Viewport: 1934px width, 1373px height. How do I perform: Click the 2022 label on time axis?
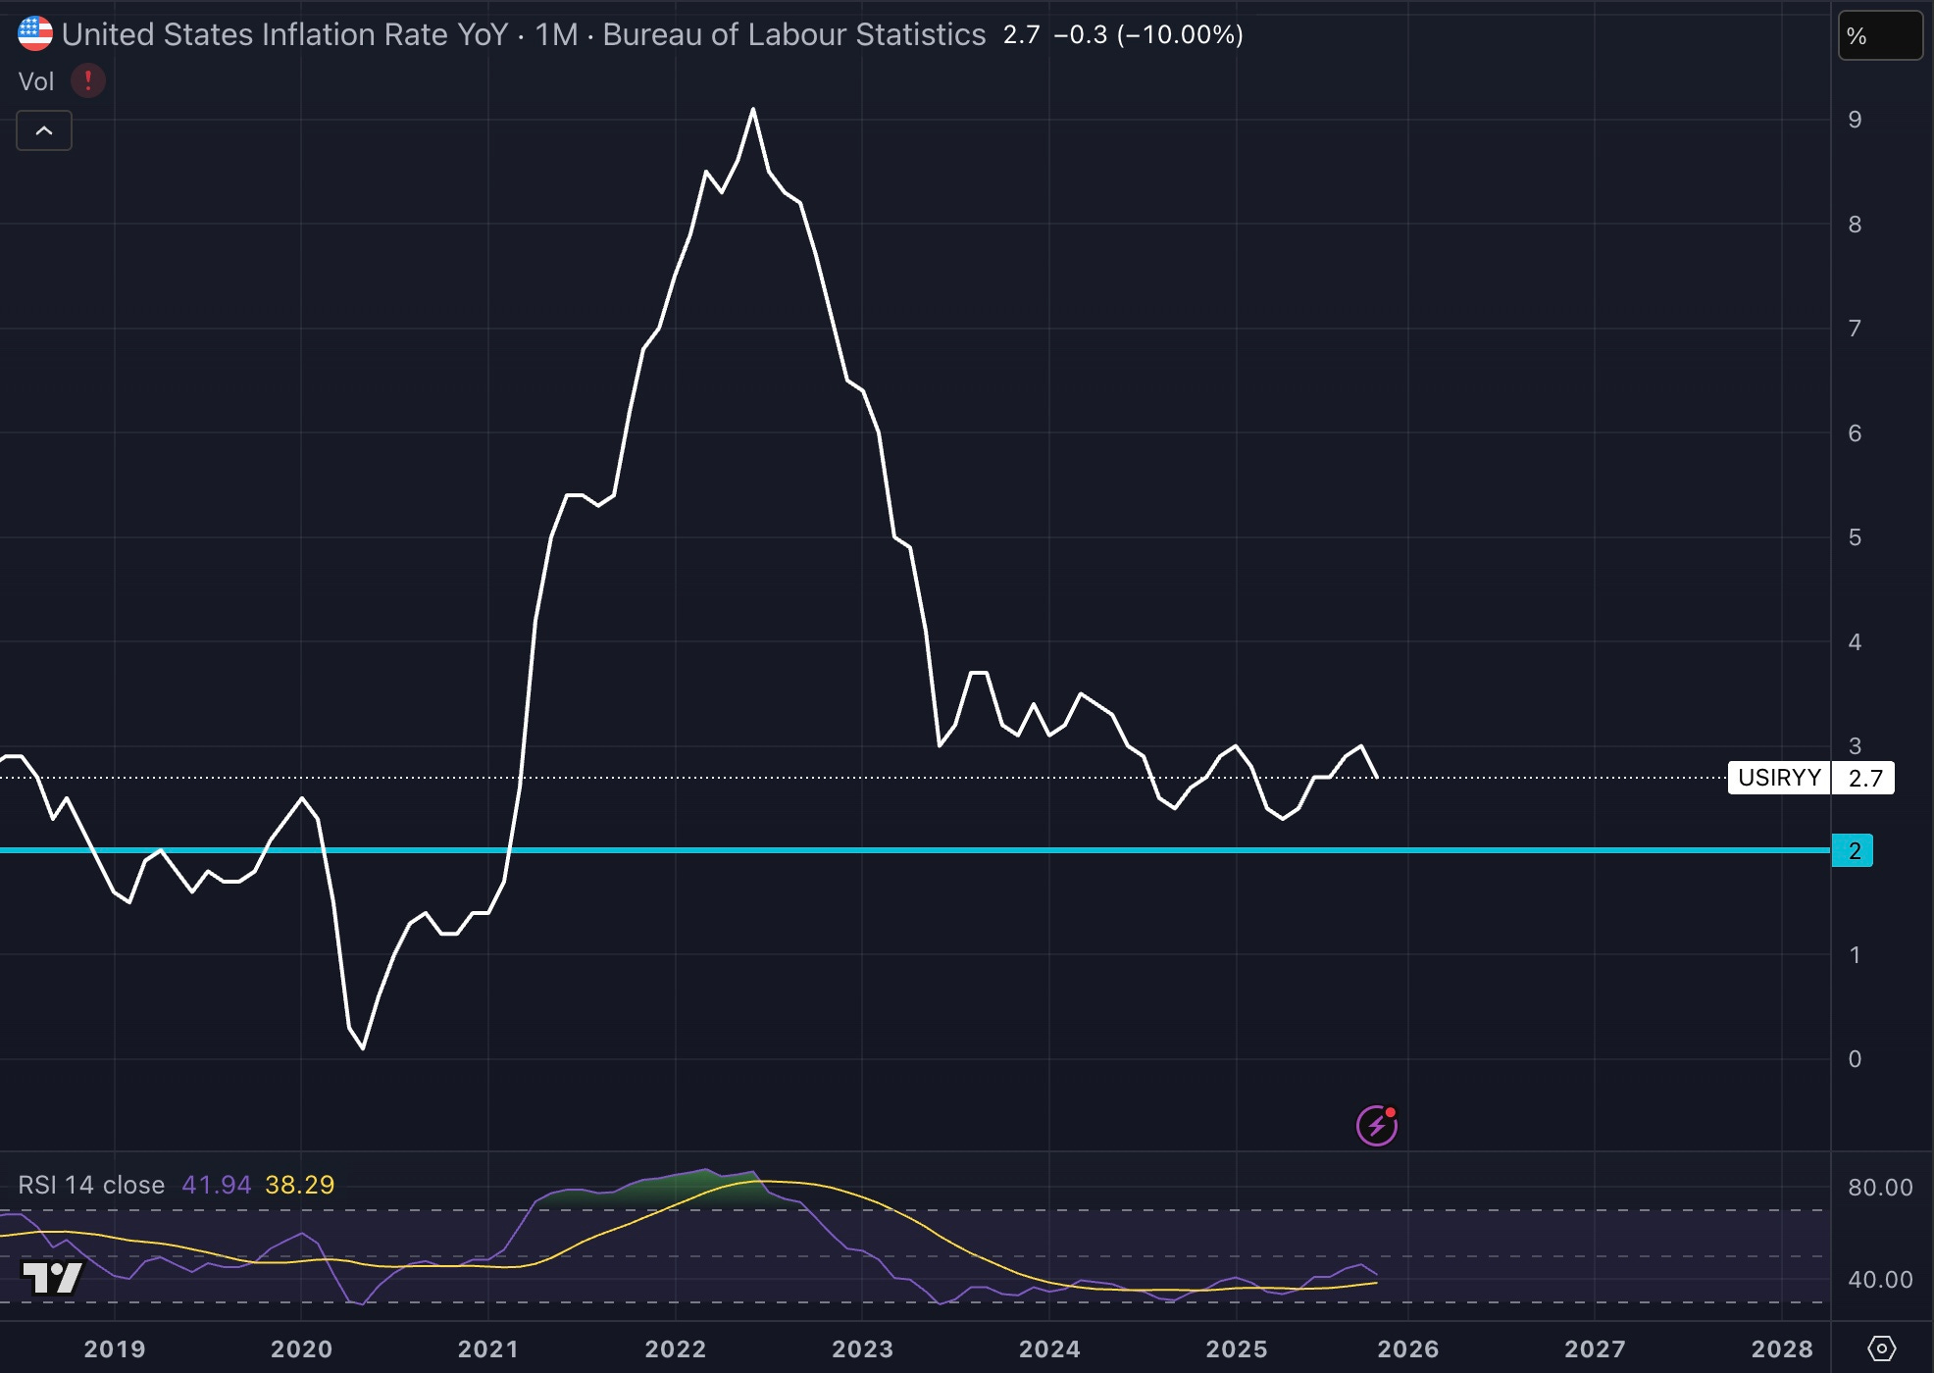click(x=676, y=1348)
